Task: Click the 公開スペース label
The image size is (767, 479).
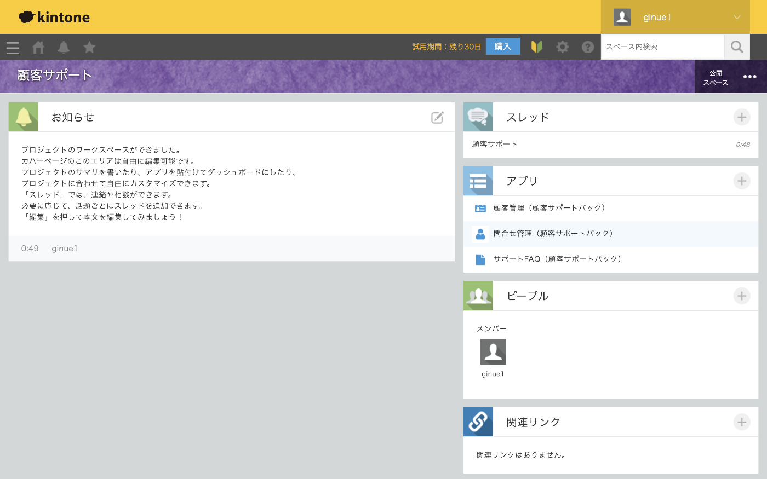Action: tap(716, 76)
